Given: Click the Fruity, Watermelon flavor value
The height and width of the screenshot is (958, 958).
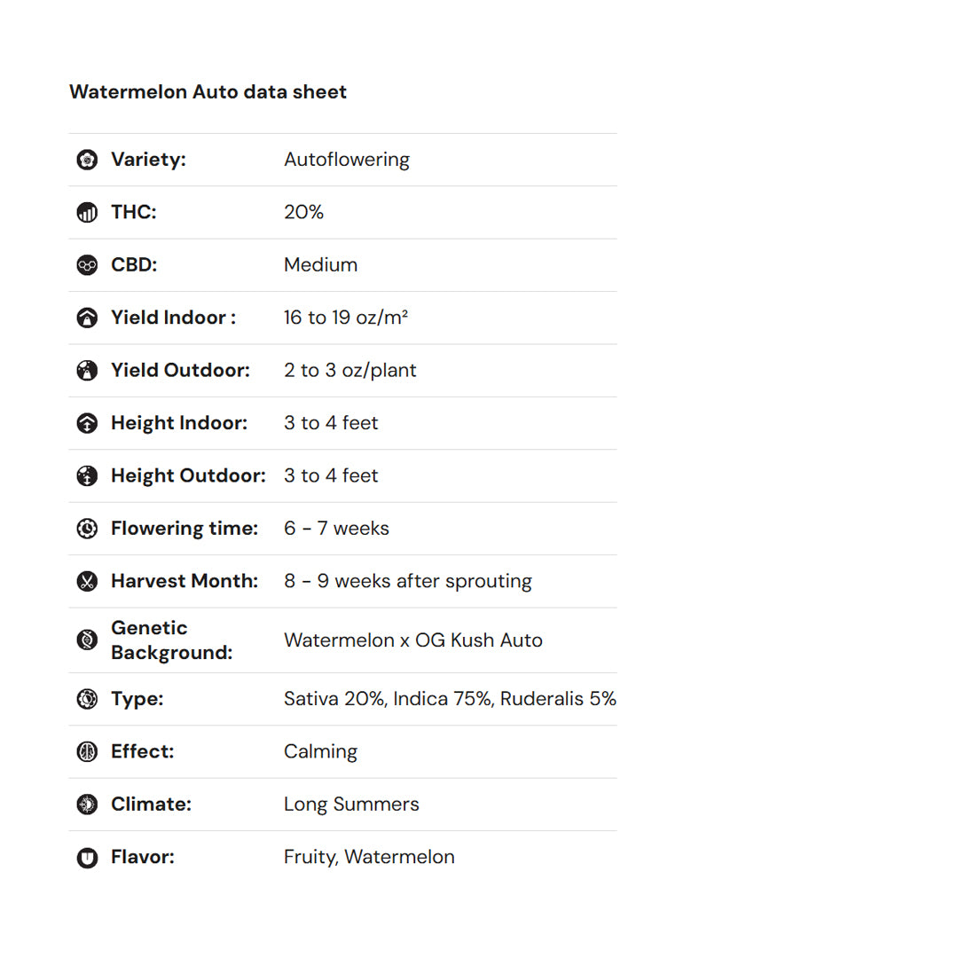Looking at the screenshot, I should pos(369,858).
